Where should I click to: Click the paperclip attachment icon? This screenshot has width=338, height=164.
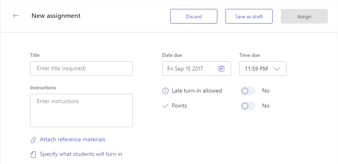(33, 140)
